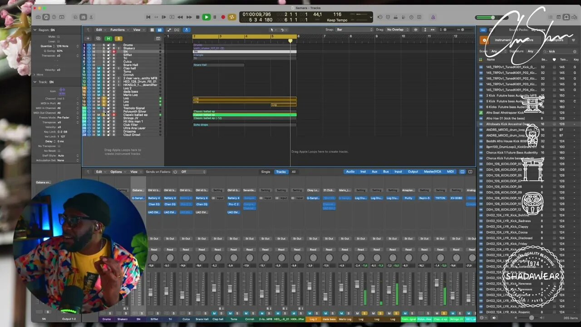Screen dimensions: 581x327
Task: Click the Stop button in the transport
Action: click(x=197, y=17)
